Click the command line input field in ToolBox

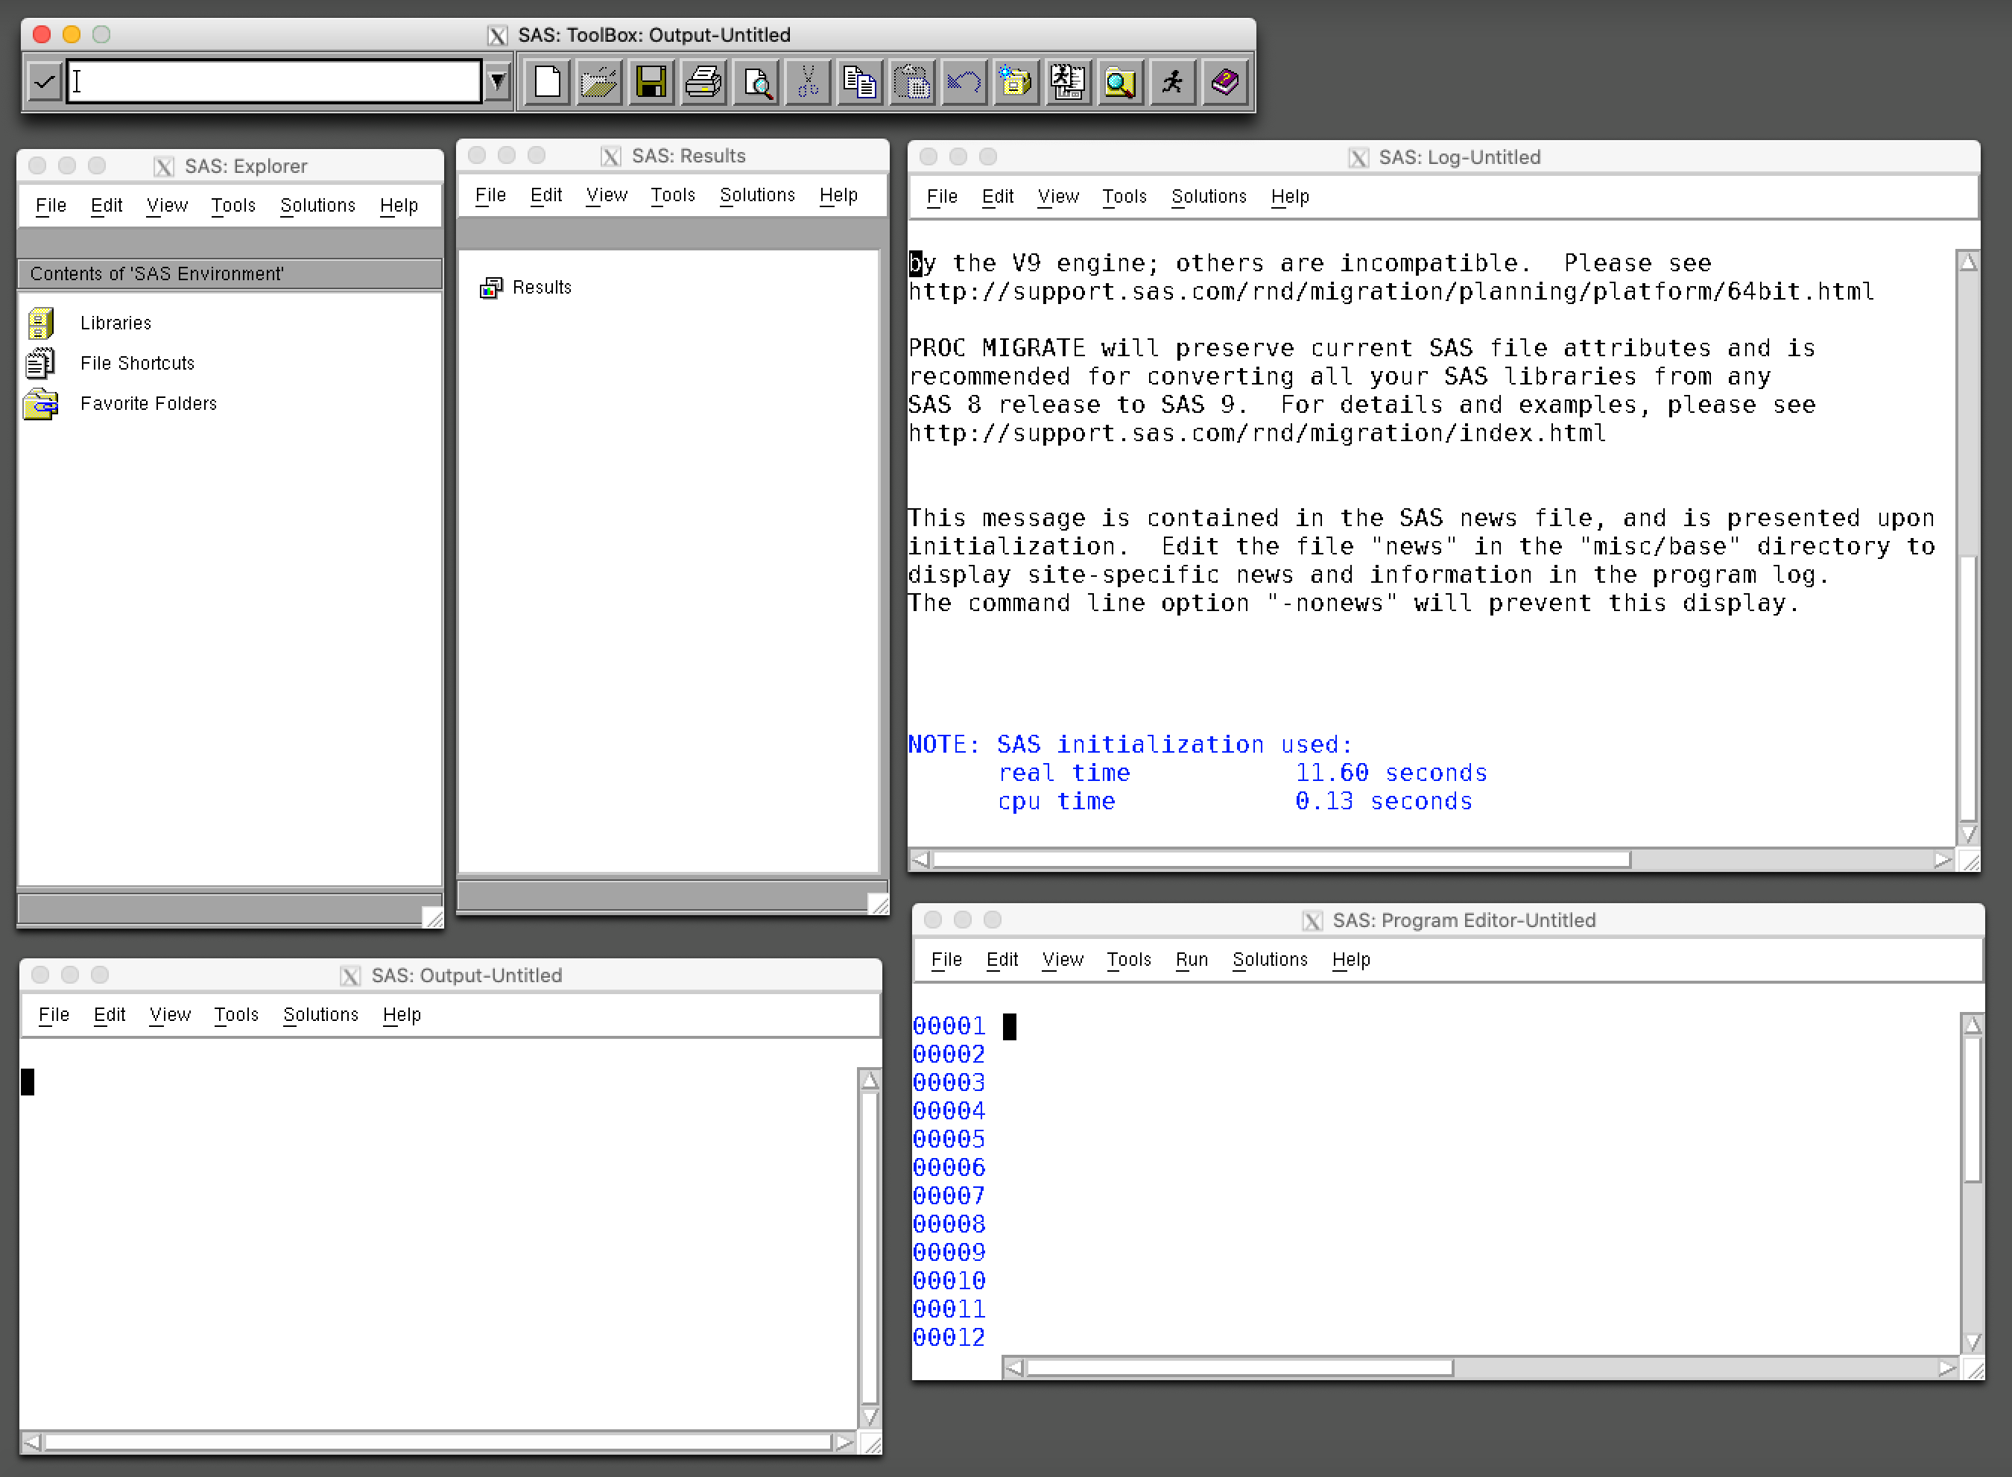tap(274, 82)
